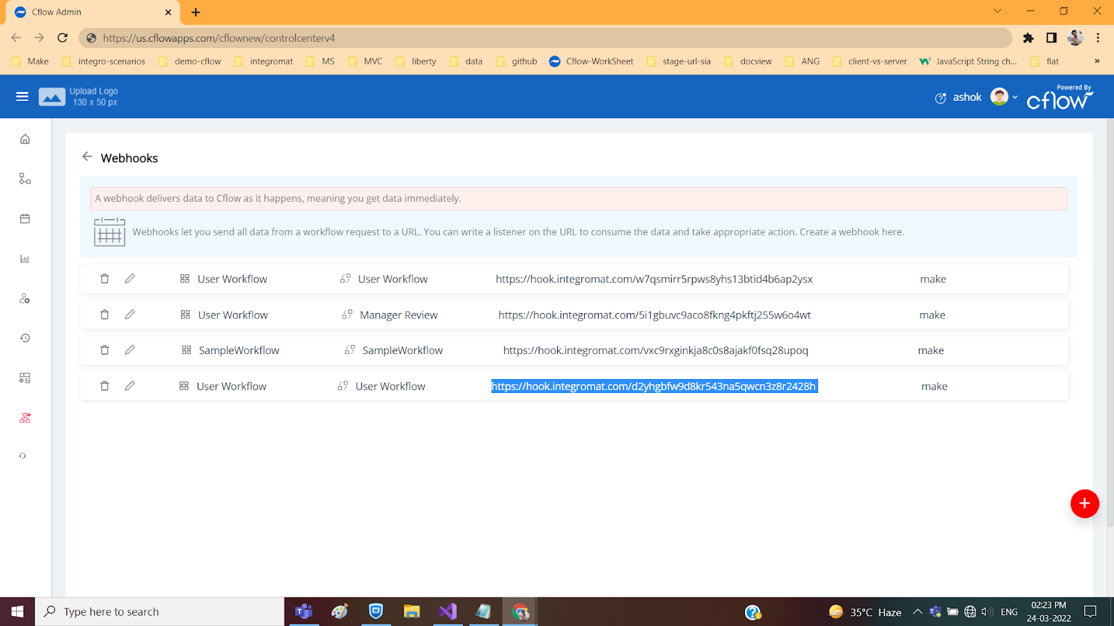1114x626 pixels.
Task: Click SampleWorkflow name in the third row
Action: tap(239, 351)
